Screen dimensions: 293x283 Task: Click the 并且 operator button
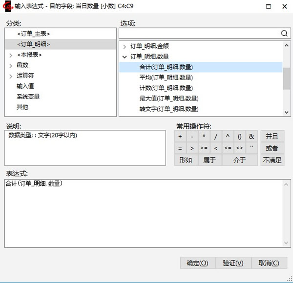pos(272,137)
